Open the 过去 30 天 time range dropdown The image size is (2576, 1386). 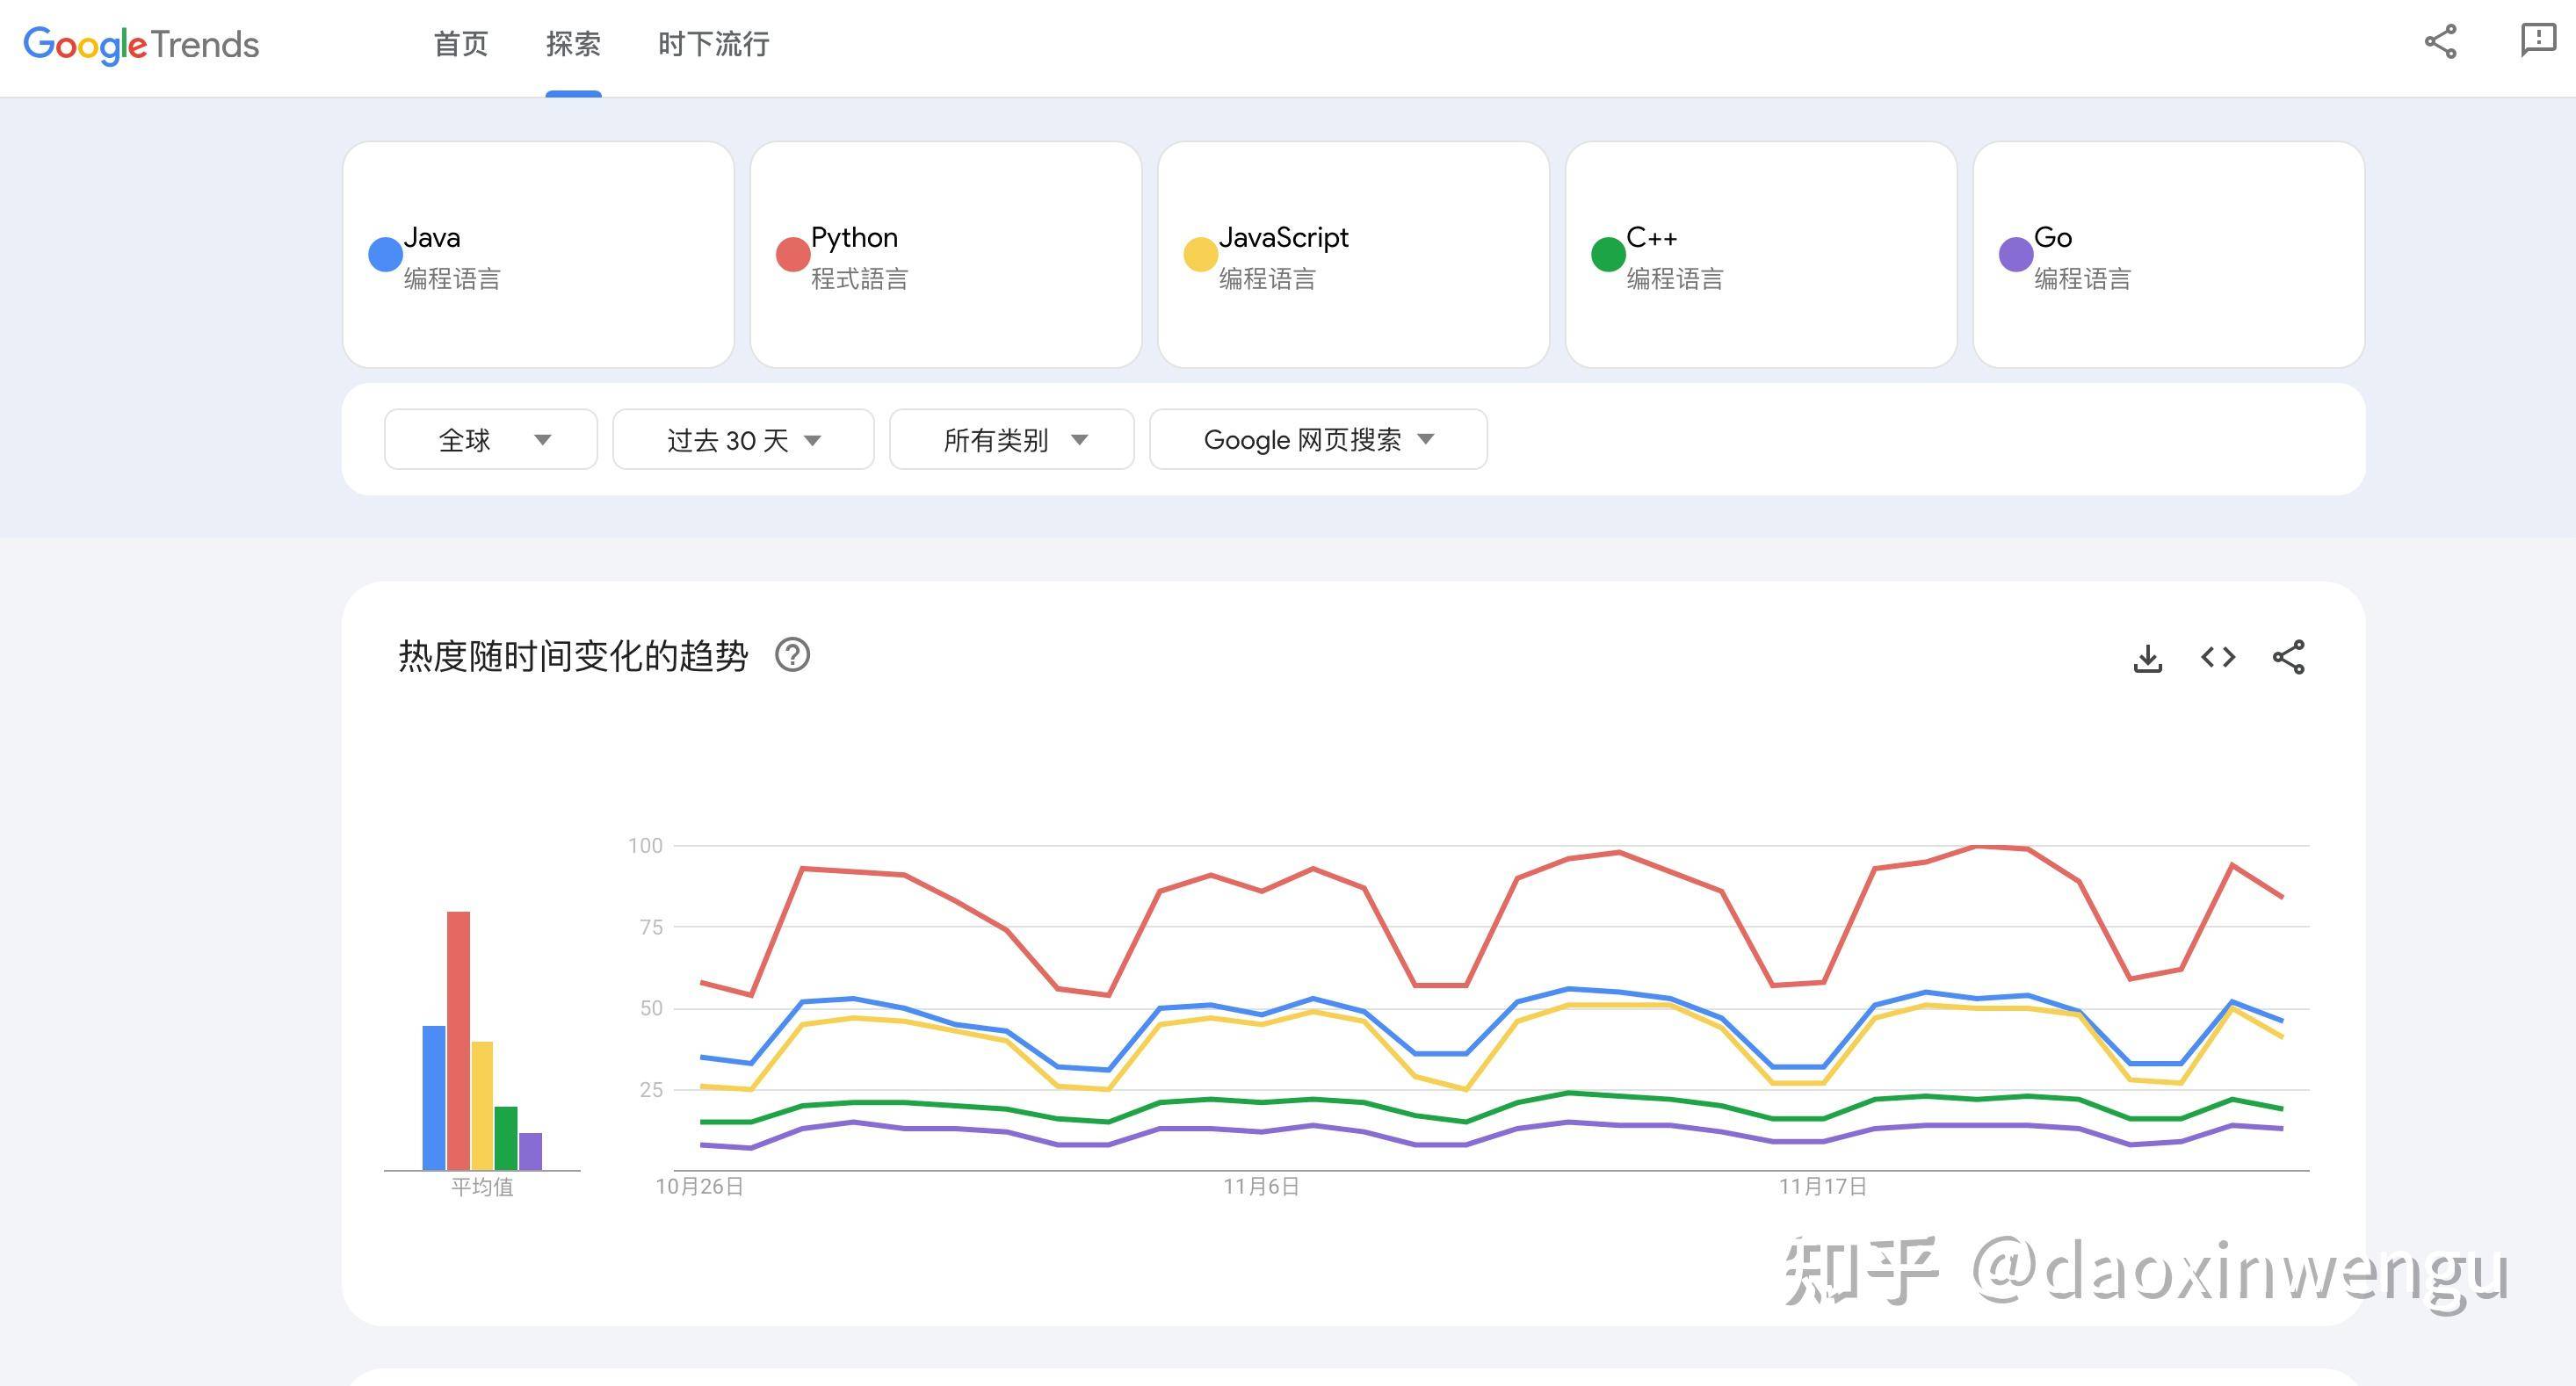743,439
